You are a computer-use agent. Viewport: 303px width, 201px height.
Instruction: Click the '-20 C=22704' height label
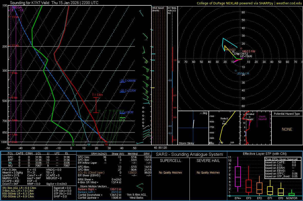tap(128, 91)
